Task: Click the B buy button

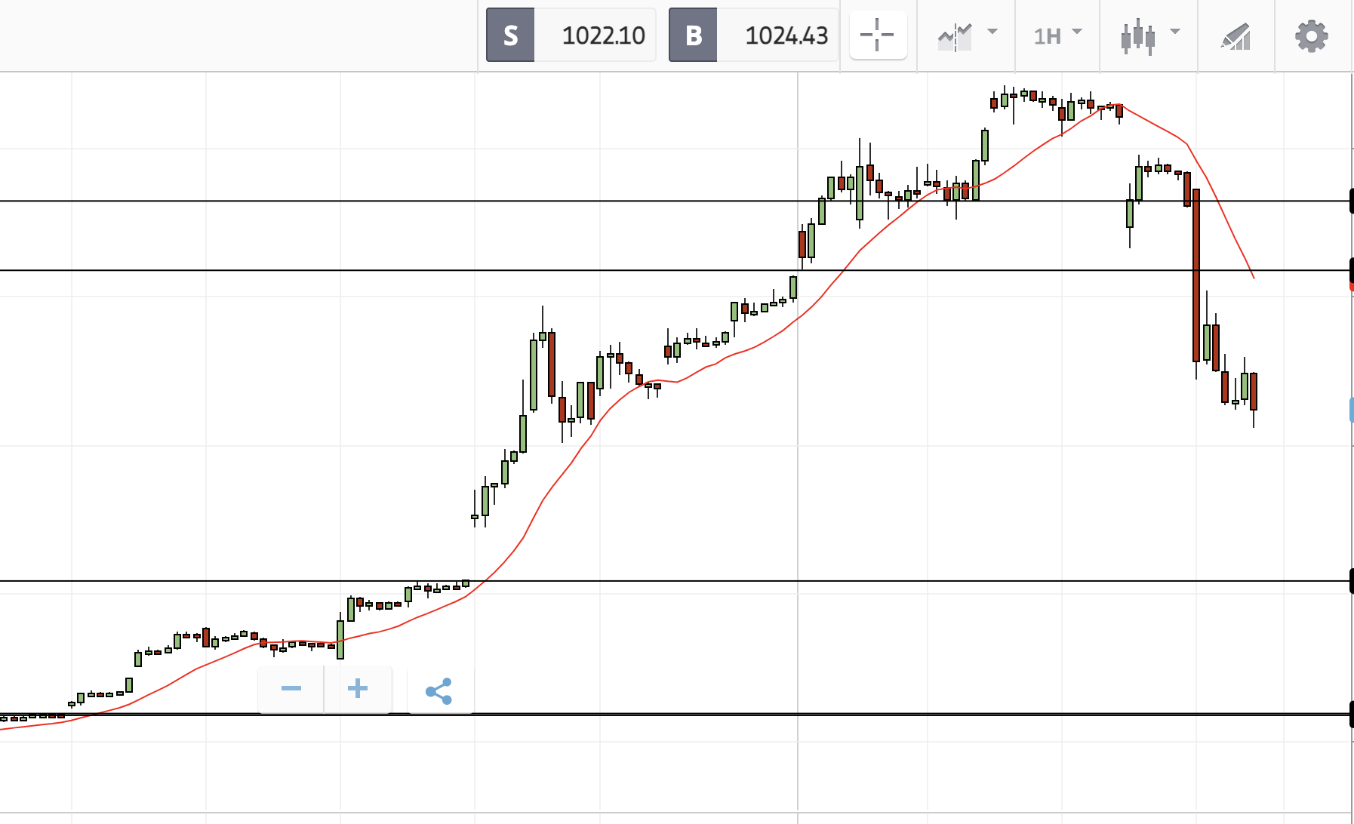Action: coord(693,35)
